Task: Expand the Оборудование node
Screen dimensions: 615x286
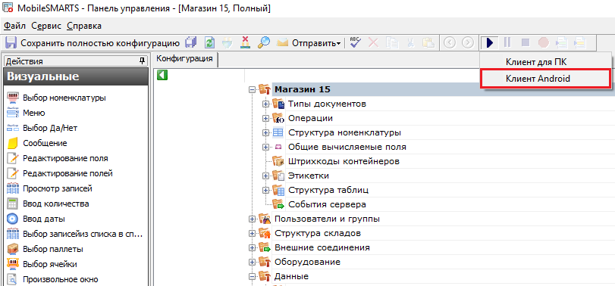Action: (252, 262)
